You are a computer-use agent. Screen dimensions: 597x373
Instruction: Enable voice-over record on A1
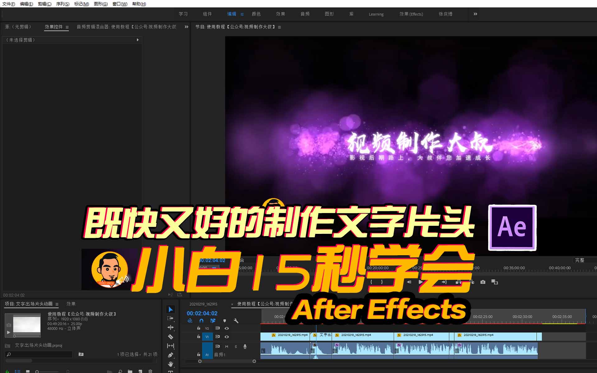pyautogui.click(x=245, y=346)
